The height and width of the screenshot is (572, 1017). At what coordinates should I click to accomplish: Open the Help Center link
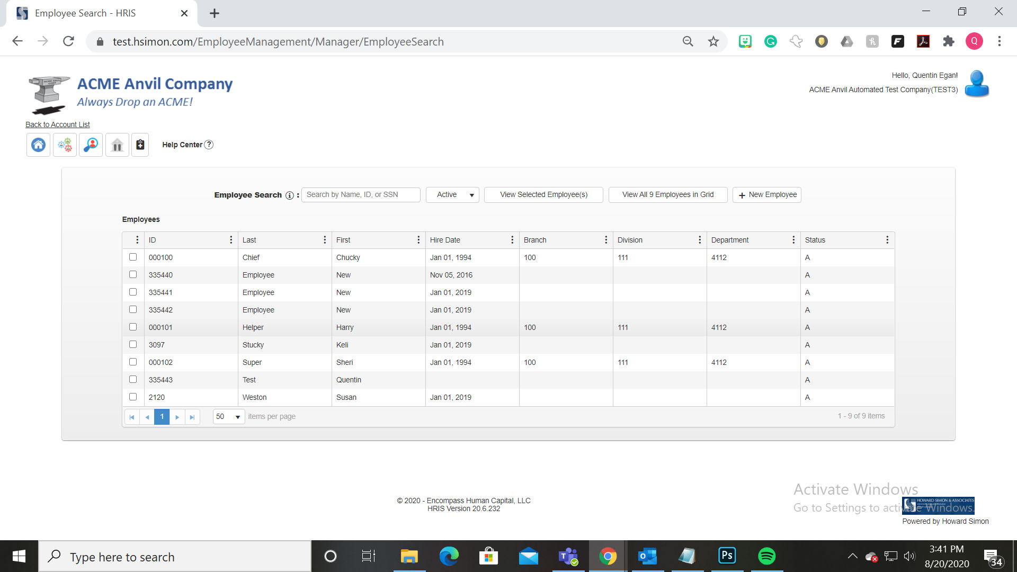182,145
